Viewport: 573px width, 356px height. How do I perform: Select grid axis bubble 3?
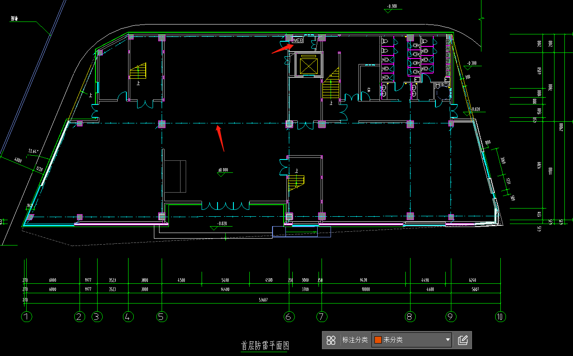click(x=97, y=317)
